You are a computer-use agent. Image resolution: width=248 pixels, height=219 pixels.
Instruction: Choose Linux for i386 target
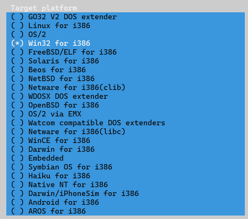[x=50, y=26]
